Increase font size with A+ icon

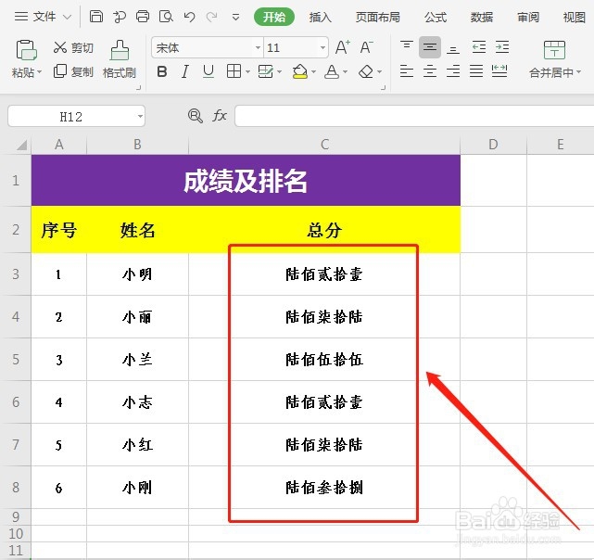(x=343, y=47)
